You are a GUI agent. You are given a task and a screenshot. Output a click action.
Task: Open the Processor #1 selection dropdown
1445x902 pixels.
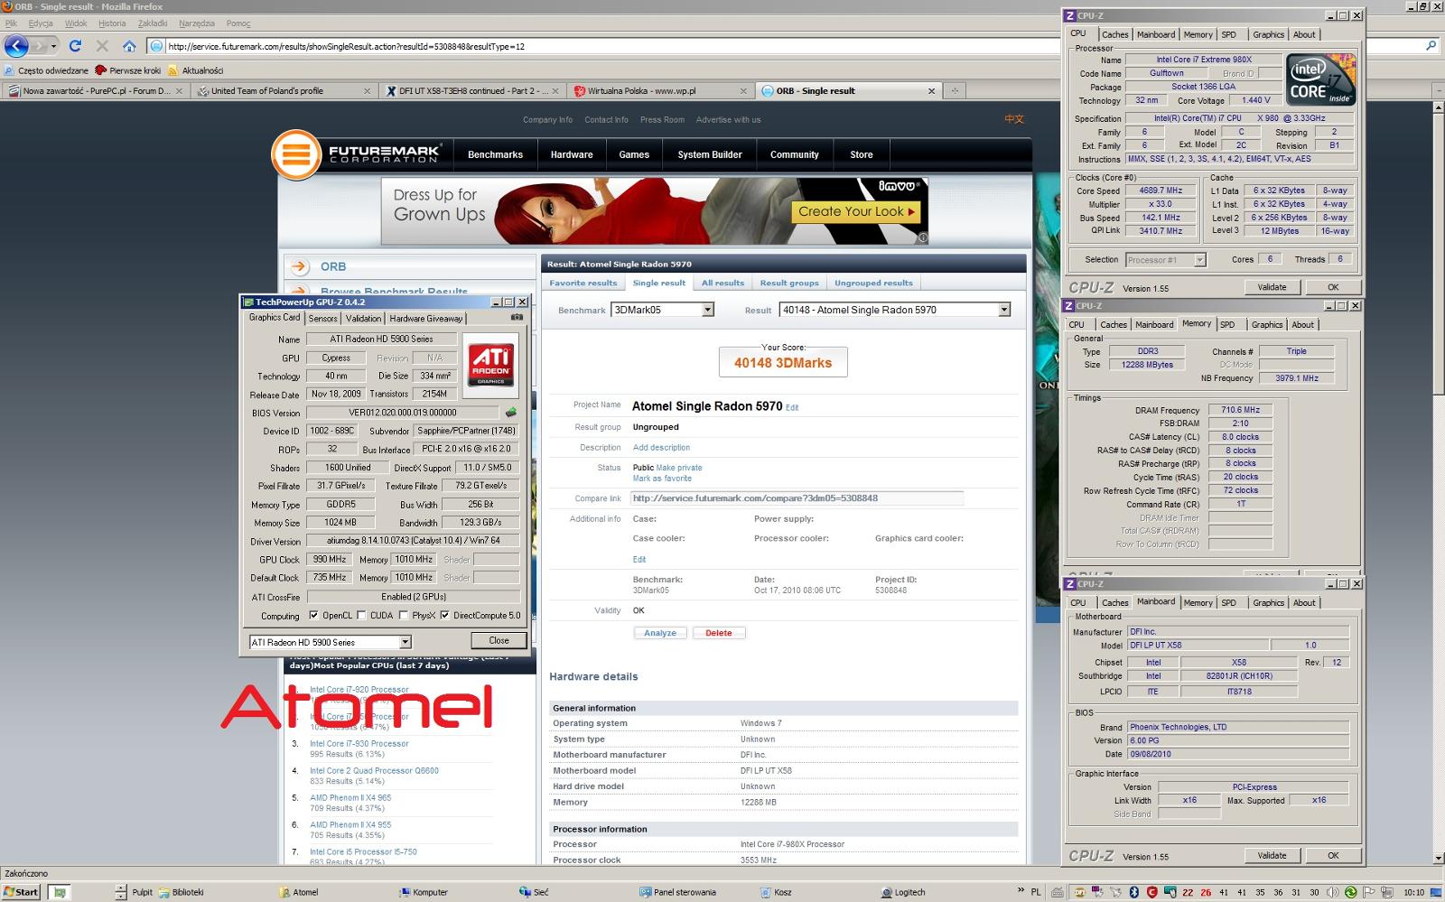pos(1199,260)
